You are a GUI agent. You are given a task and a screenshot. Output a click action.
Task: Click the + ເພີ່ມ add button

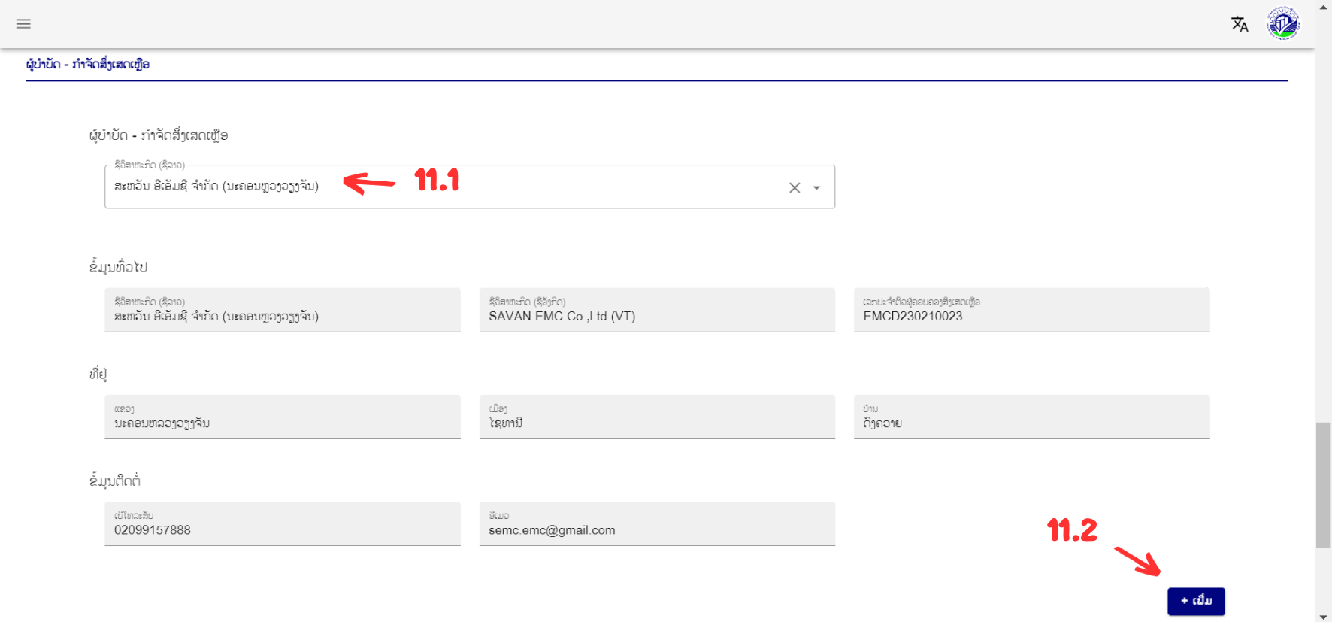point(1195,601)
